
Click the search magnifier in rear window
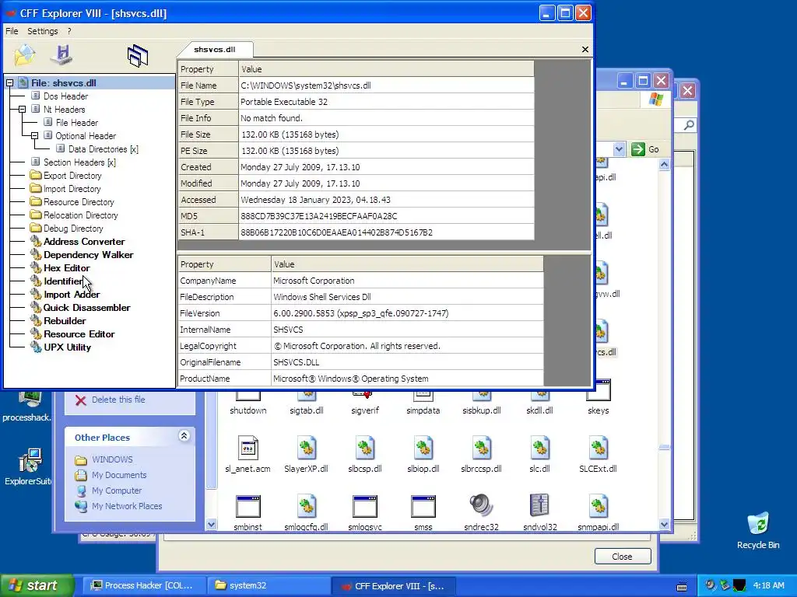[x=690, y=125]
